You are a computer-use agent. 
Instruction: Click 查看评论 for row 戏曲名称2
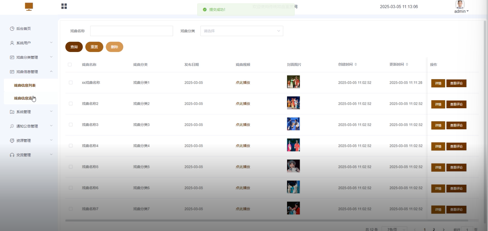(x=456, y=104)
